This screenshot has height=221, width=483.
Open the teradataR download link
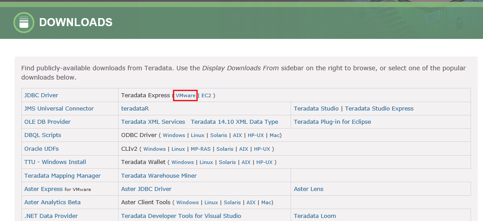[135, 109]
